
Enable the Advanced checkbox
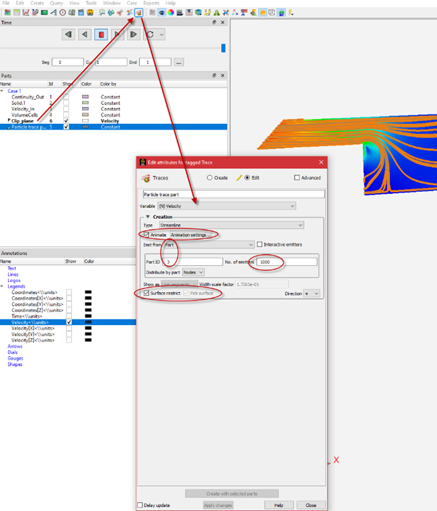[x=297, y=178]
